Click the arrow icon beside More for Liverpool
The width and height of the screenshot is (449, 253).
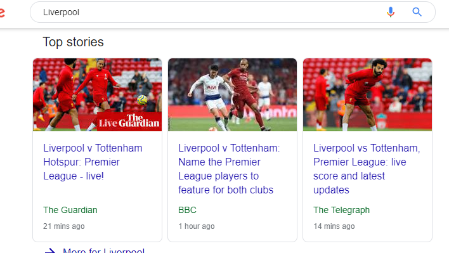point(50,251)
